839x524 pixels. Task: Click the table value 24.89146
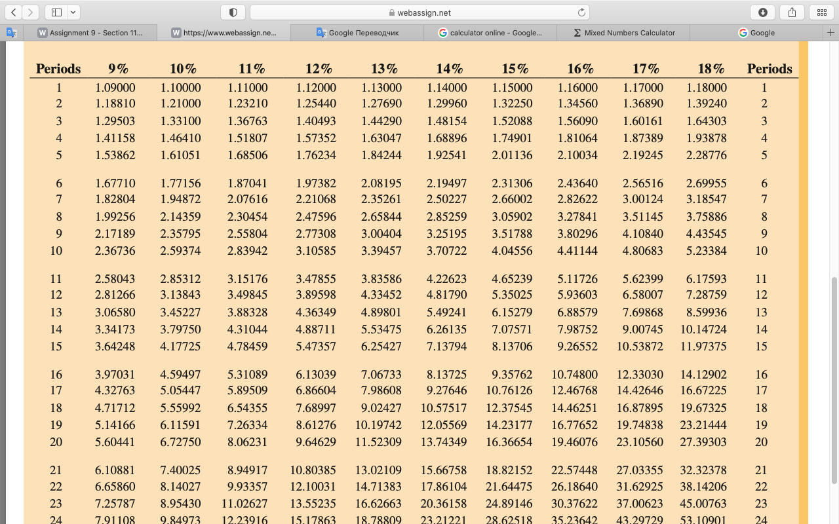click(509, 504)
